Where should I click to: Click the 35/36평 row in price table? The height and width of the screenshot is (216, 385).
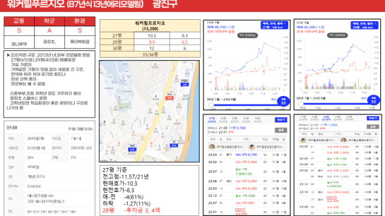150,55
